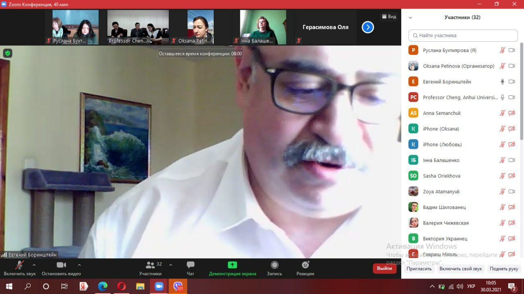Unmute microphone with Включить звук
Image resolution: width=524 pixels, height=294 pixels.
[x=20, y=268]
